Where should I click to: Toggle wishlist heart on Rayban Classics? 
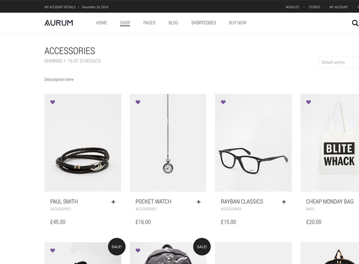coord(223,102)
